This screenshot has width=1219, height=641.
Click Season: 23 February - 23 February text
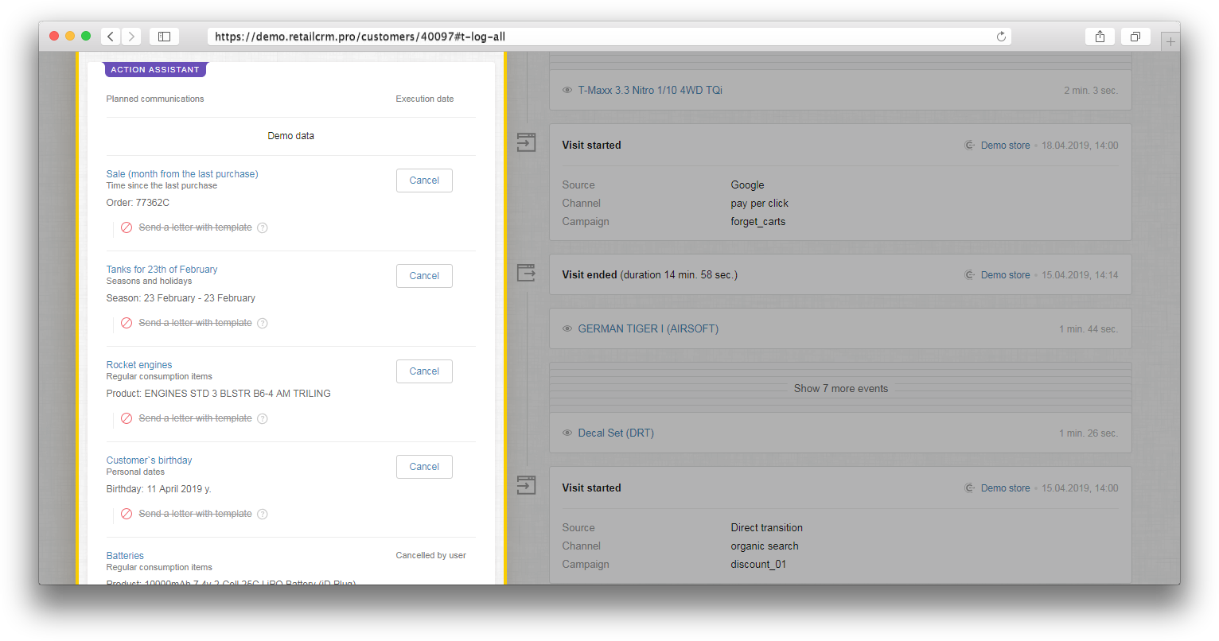point(181,298)
